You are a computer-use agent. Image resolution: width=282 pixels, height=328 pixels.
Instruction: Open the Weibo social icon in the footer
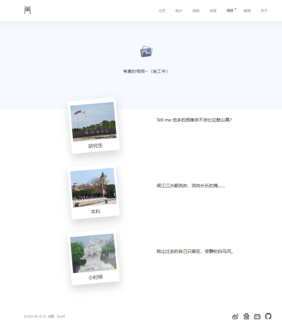[235, 317]
